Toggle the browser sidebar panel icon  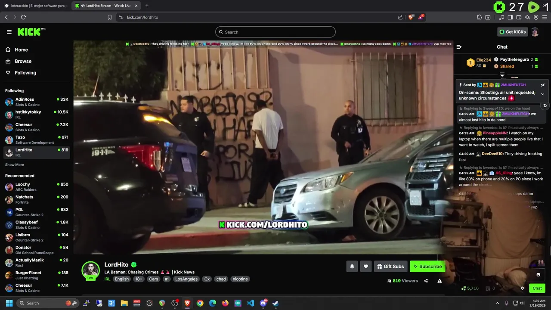pyautogui.click(x=510, y=17)
